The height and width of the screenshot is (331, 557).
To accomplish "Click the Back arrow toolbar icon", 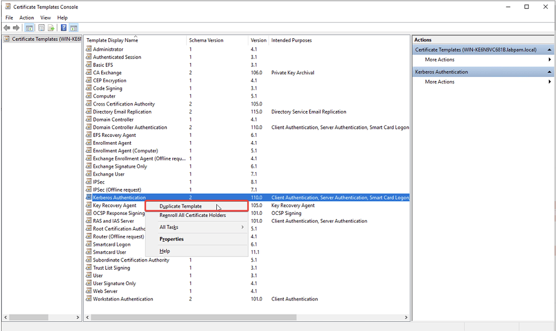I will click(x=6, y=27).
